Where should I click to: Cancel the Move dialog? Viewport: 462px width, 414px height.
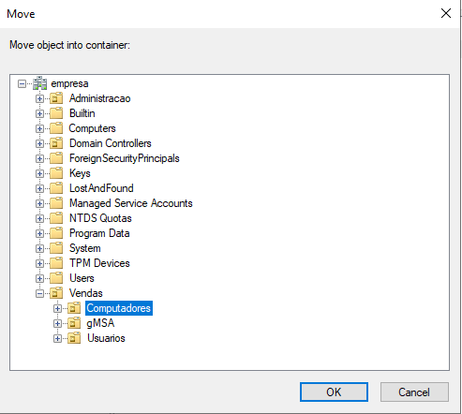click(x=414, y=392)
